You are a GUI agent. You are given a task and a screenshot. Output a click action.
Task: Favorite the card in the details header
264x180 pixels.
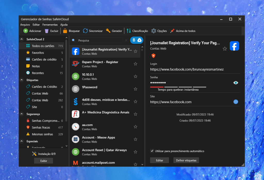(225, 49)
